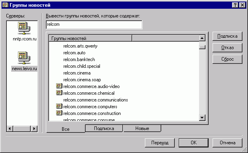Click the Подписка subscribe button
The image size is (248, 153).
(227, 36)
